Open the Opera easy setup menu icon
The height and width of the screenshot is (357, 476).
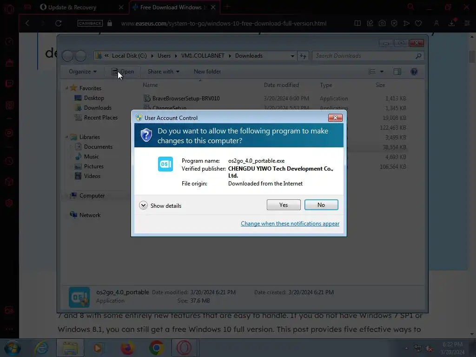coord(467,23)
